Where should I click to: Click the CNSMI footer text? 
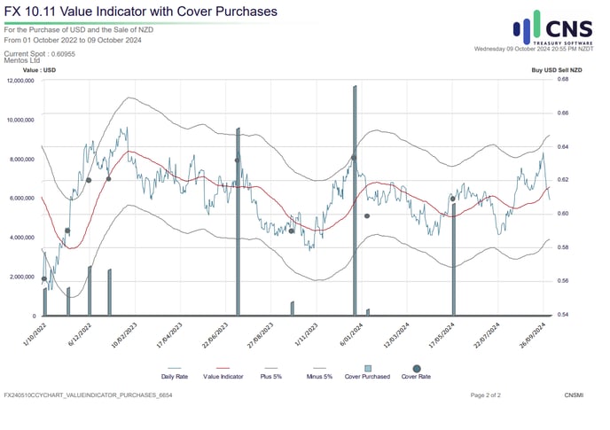(573, 394)
